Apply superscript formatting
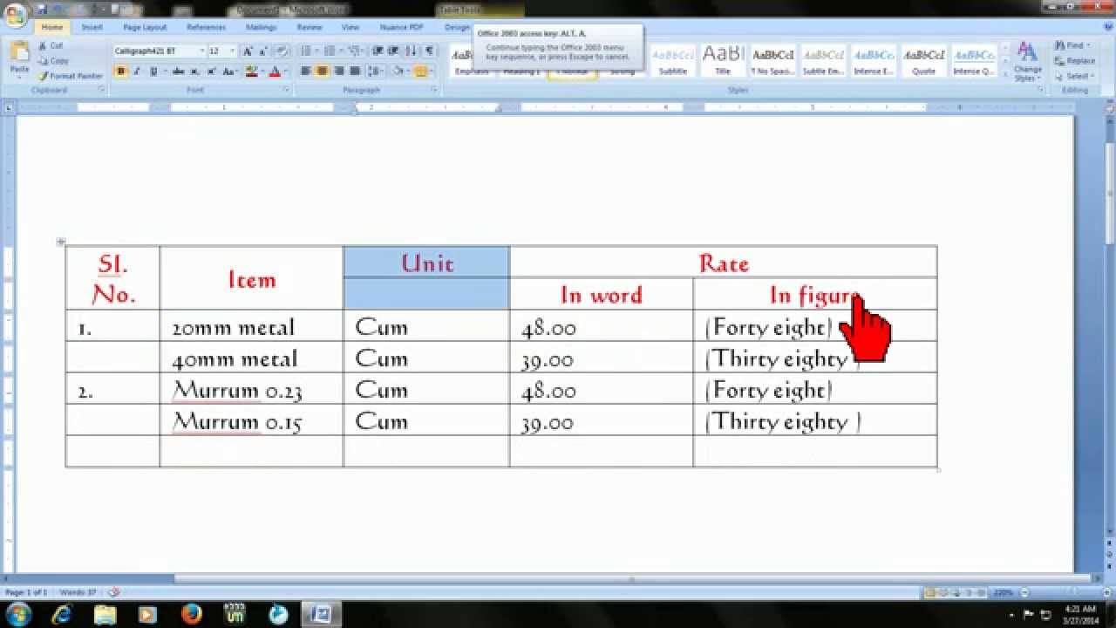 212,72
